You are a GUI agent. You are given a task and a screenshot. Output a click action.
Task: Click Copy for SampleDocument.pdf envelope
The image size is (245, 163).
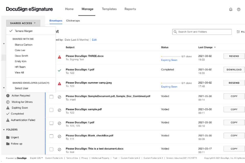click(234, 96)
